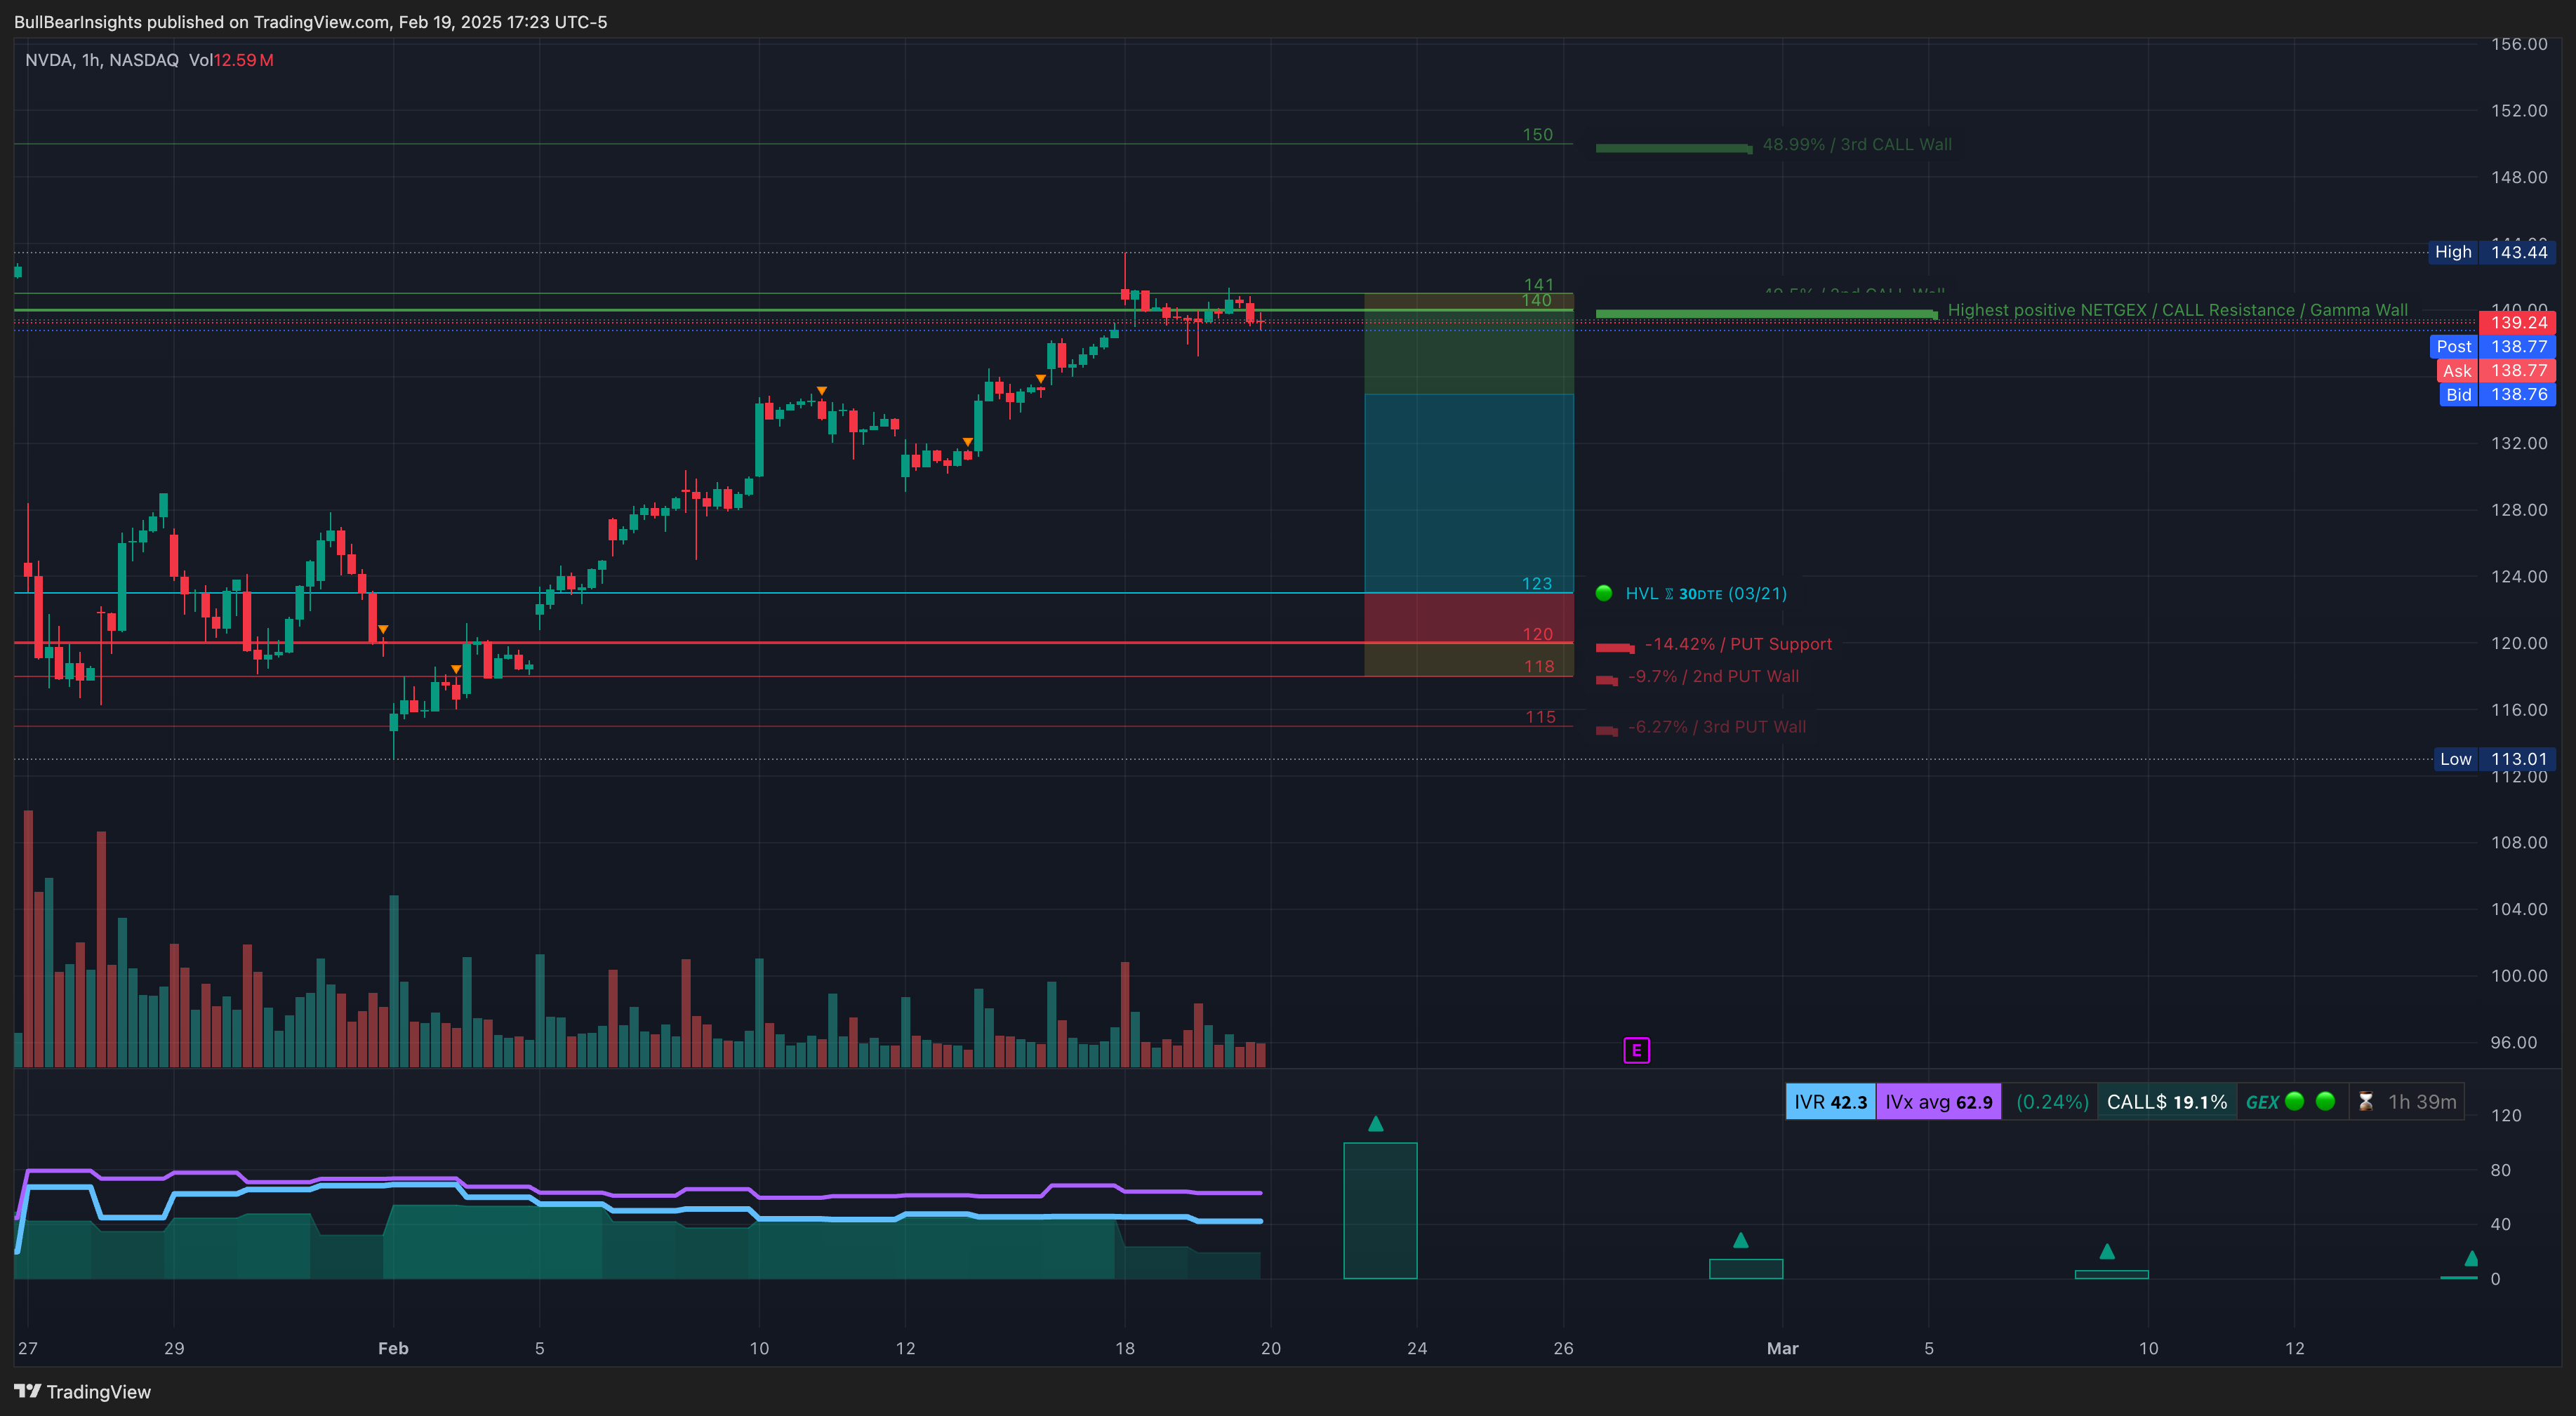Click the tall teal bar in lower pane
2576x1416 pixels.
1380,1210
